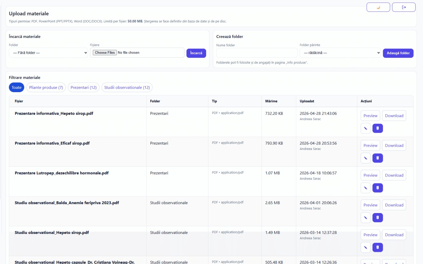Download Prezentare Lutropep_dezechilibre hormonale.pdf

pos(394,175)
